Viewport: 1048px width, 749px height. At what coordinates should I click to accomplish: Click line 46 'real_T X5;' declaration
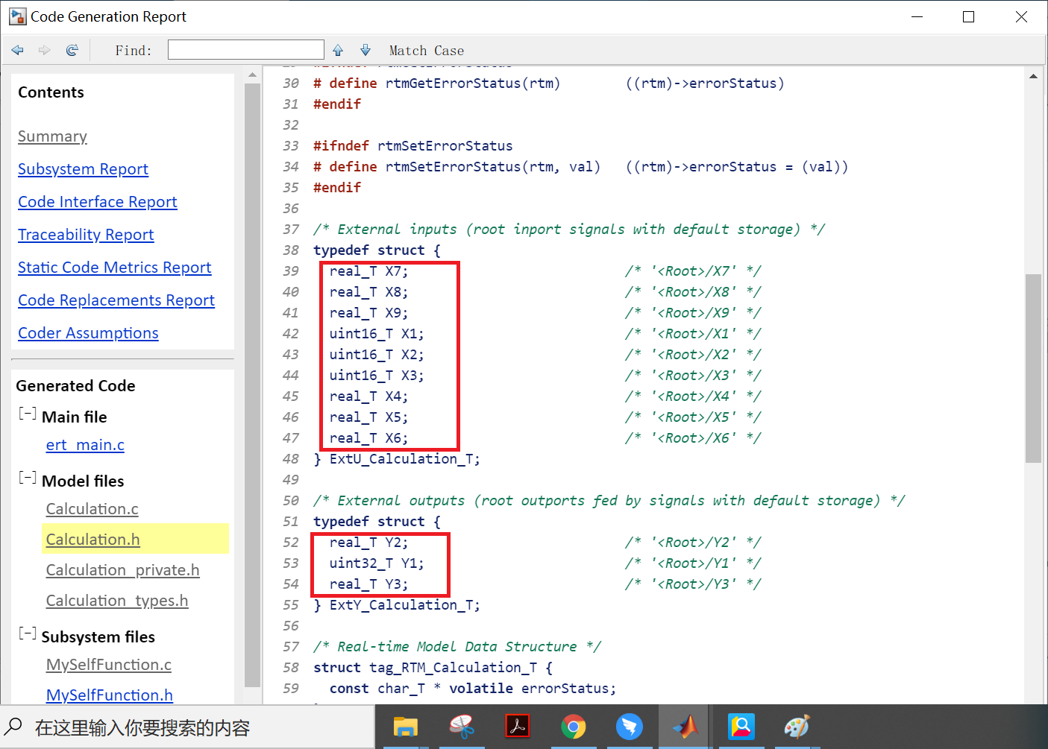coord(368,417)
